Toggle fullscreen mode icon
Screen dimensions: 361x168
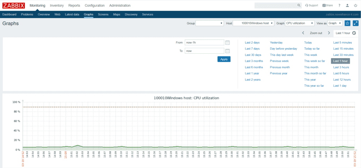point(356,23)
